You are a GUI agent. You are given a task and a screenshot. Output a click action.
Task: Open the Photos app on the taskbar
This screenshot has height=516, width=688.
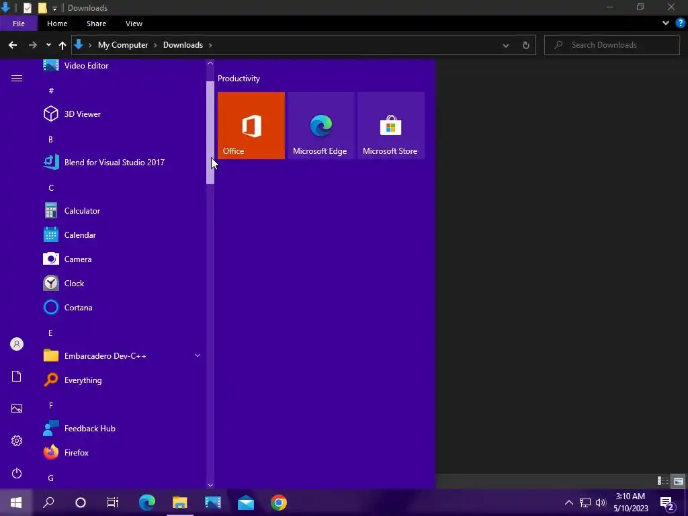pos(213,503)
